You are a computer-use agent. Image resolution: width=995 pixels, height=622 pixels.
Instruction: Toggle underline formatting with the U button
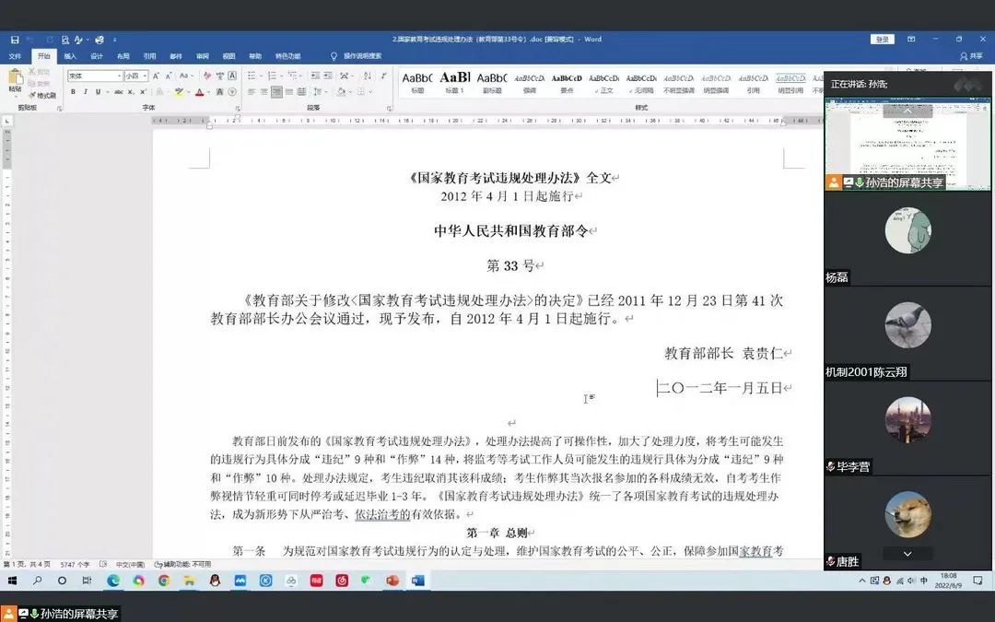99,92
